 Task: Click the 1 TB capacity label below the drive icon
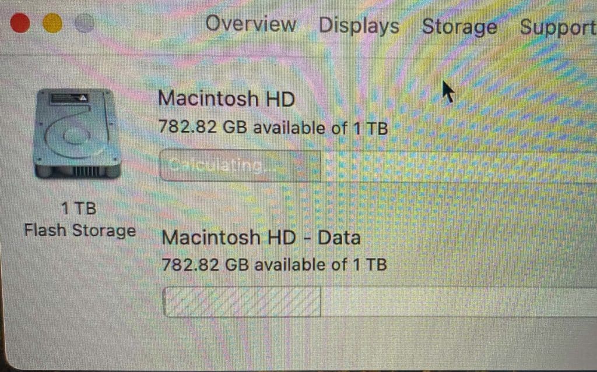[x=79, y=208]
